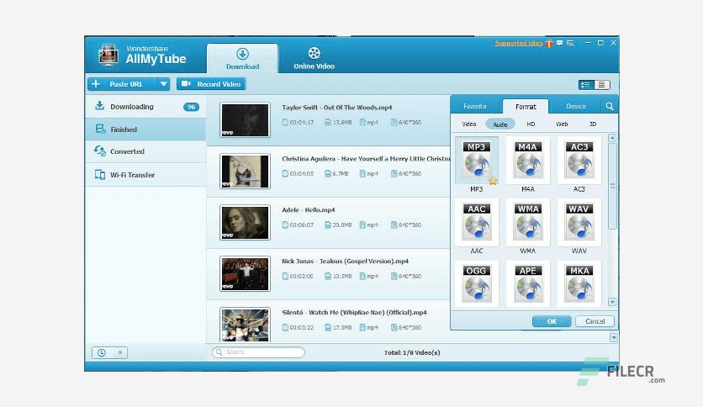Switch to the Device tab

point(576,106)
